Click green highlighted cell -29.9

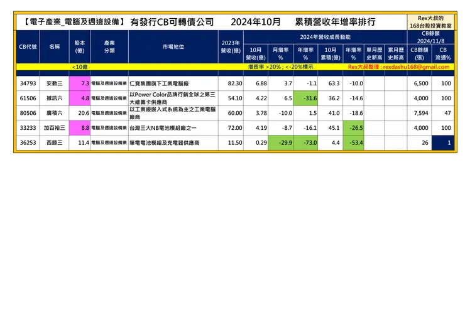[280, 143]
